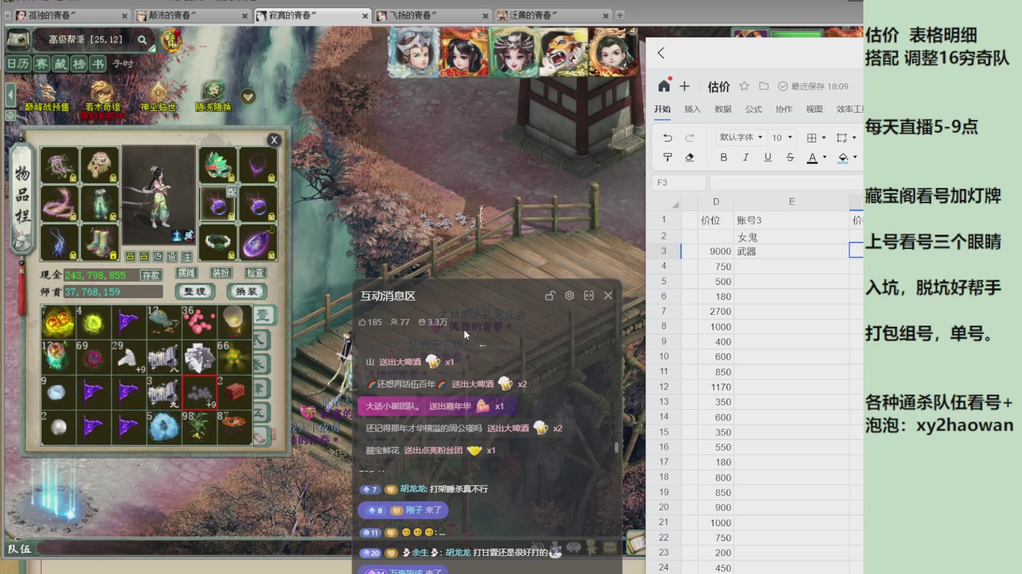Select the column D header
Viewport: 1022px width, 574px height.
pos(716,202)
